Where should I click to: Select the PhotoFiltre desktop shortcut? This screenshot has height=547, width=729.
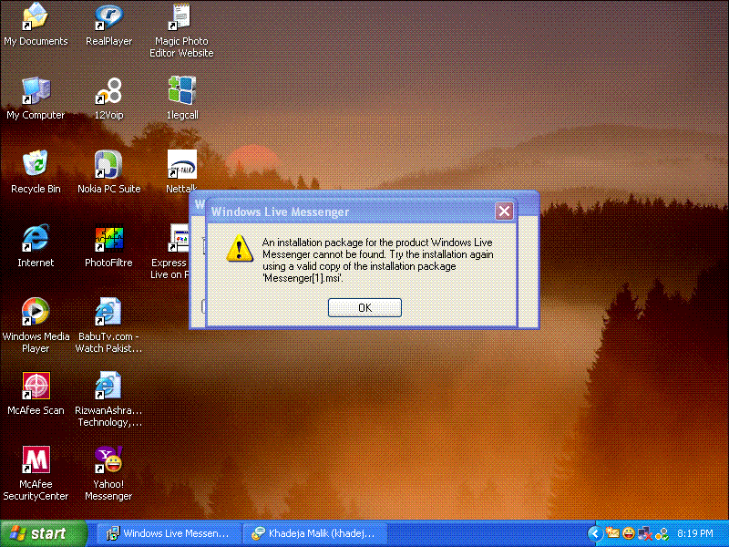(108, 245)
